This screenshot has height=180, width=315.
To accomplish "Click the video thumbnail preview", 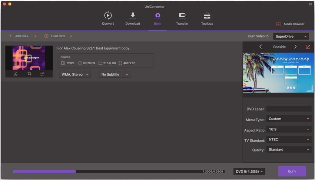I will 29,58.
